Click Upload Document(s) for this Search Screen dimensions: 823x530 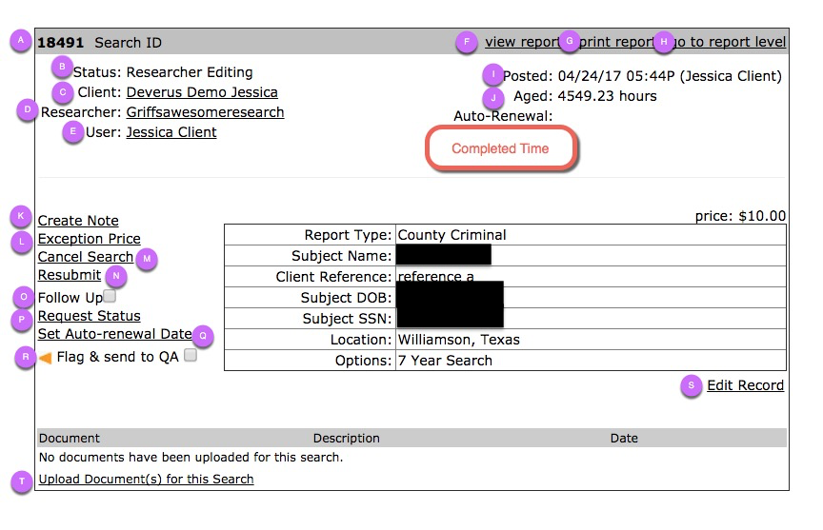pyautogui.click(x=147, y=480)
